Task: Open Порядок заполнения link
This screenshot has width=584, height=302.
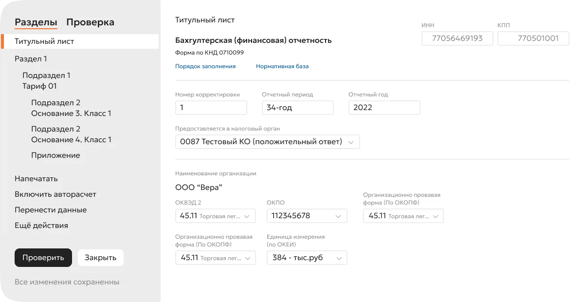Action: click(x=205, y=66)
